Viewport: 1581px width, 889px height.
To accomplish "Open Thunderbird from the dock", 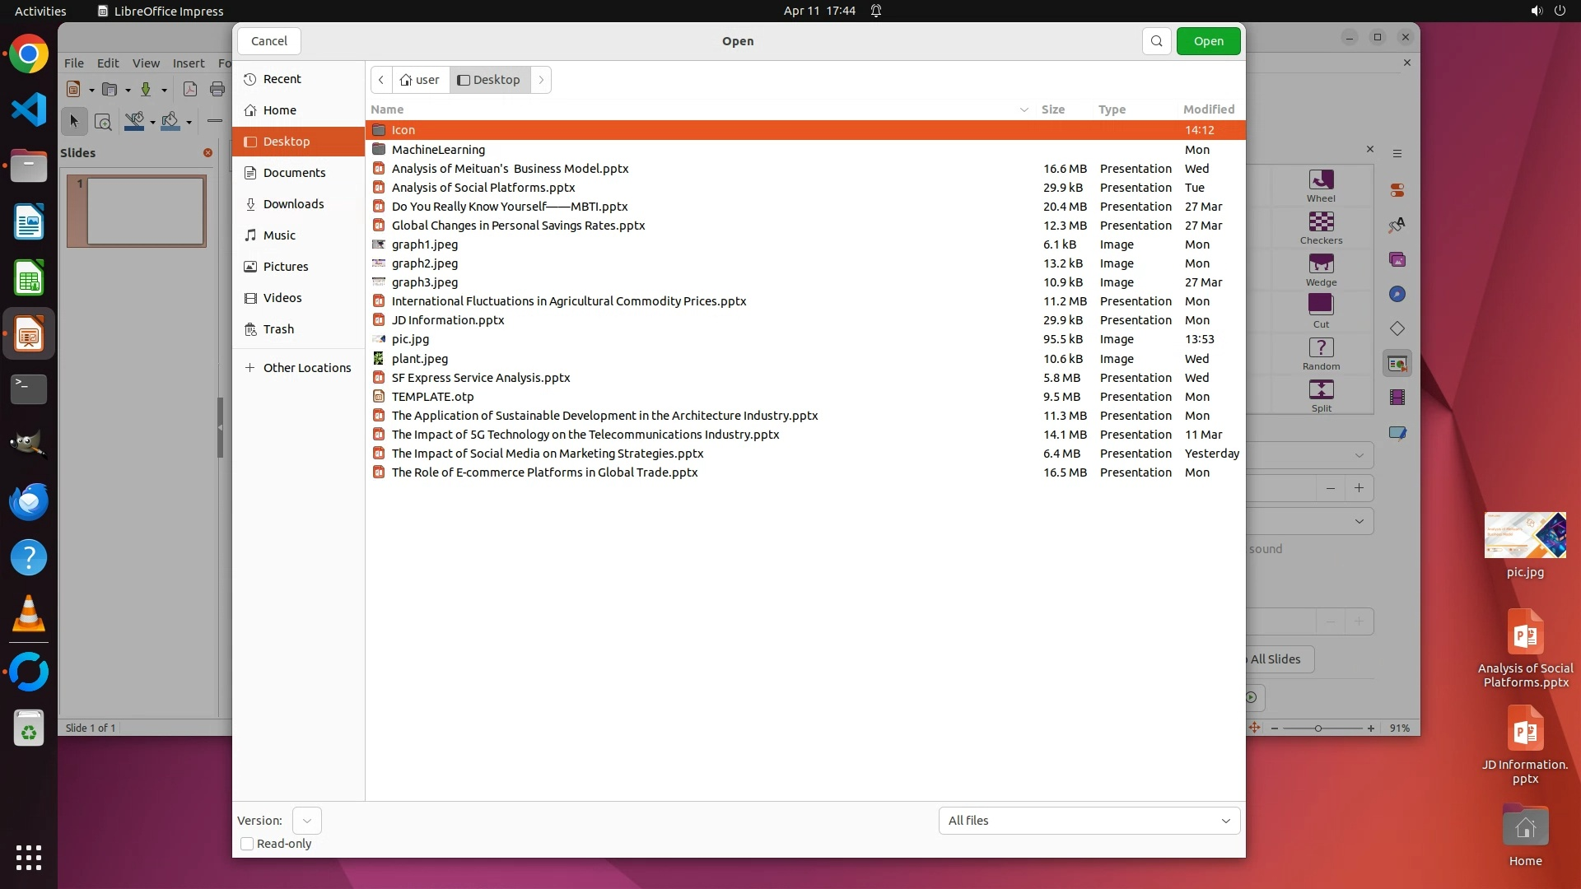I will (29, 501).
